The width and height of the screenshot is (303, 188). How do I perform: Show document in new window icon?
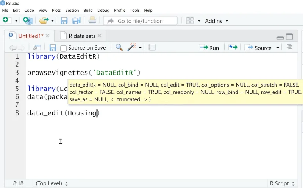[37, 48]
